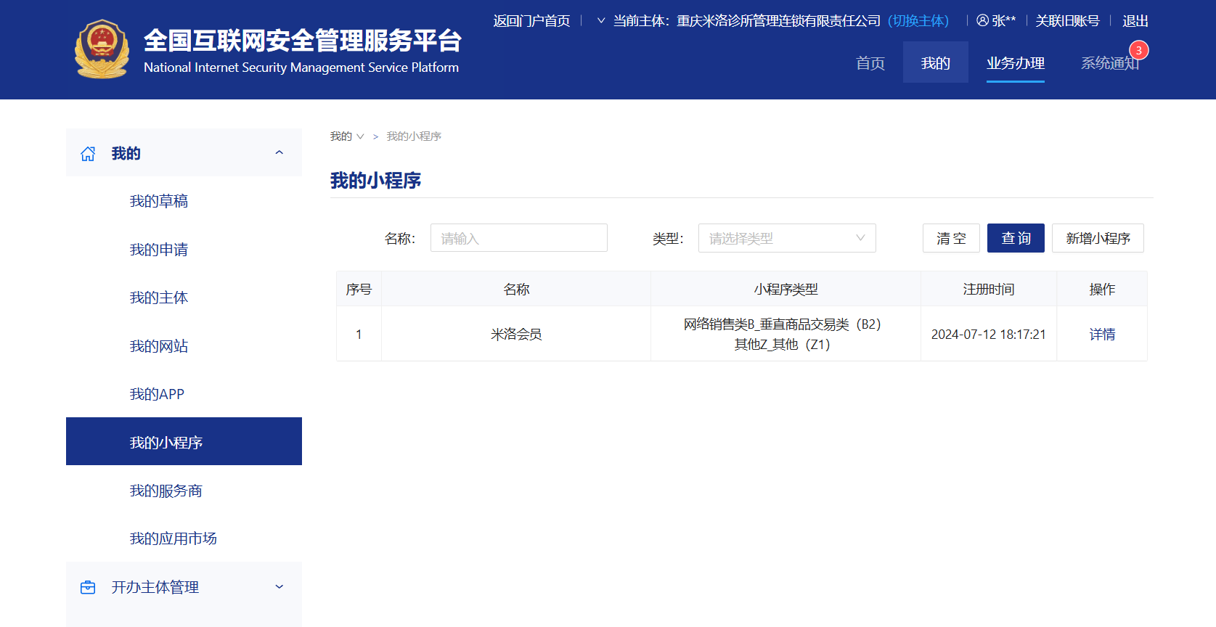Open 我的申请 sidebar item
This screenshot has height=627, width=1216.
159,250
